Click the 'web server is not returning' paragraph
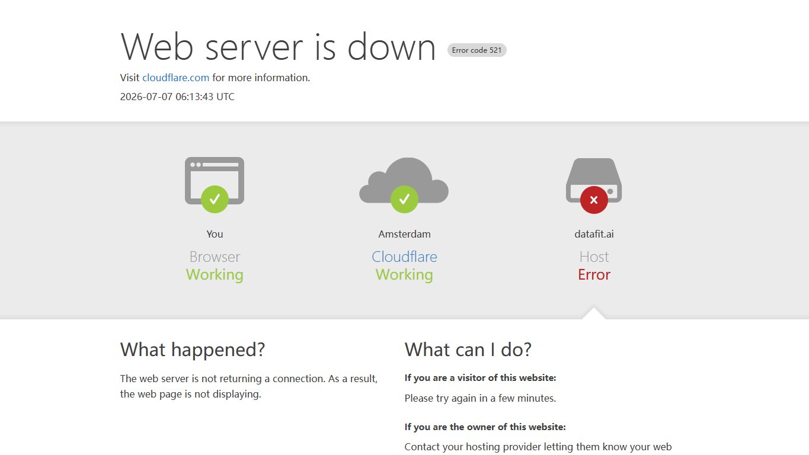Viewport: 809px width, 455px height. click(x=249, y=386)
